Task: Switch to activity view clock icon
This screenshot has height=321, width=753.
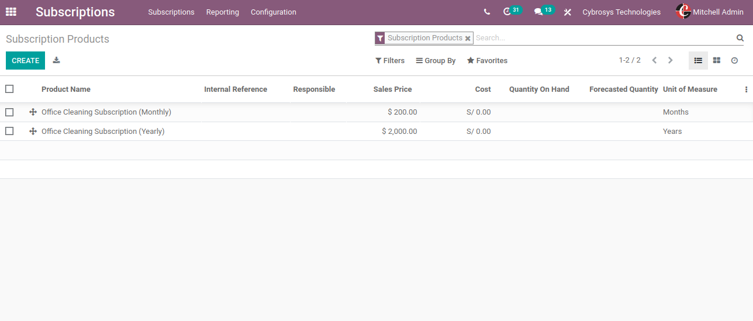Action: tap(734, 60)
